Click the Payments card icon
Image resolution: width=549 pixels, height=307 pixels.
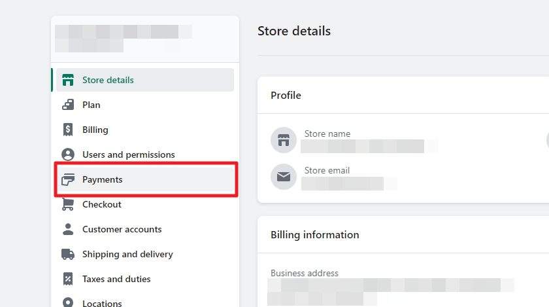tap(68, 179)
